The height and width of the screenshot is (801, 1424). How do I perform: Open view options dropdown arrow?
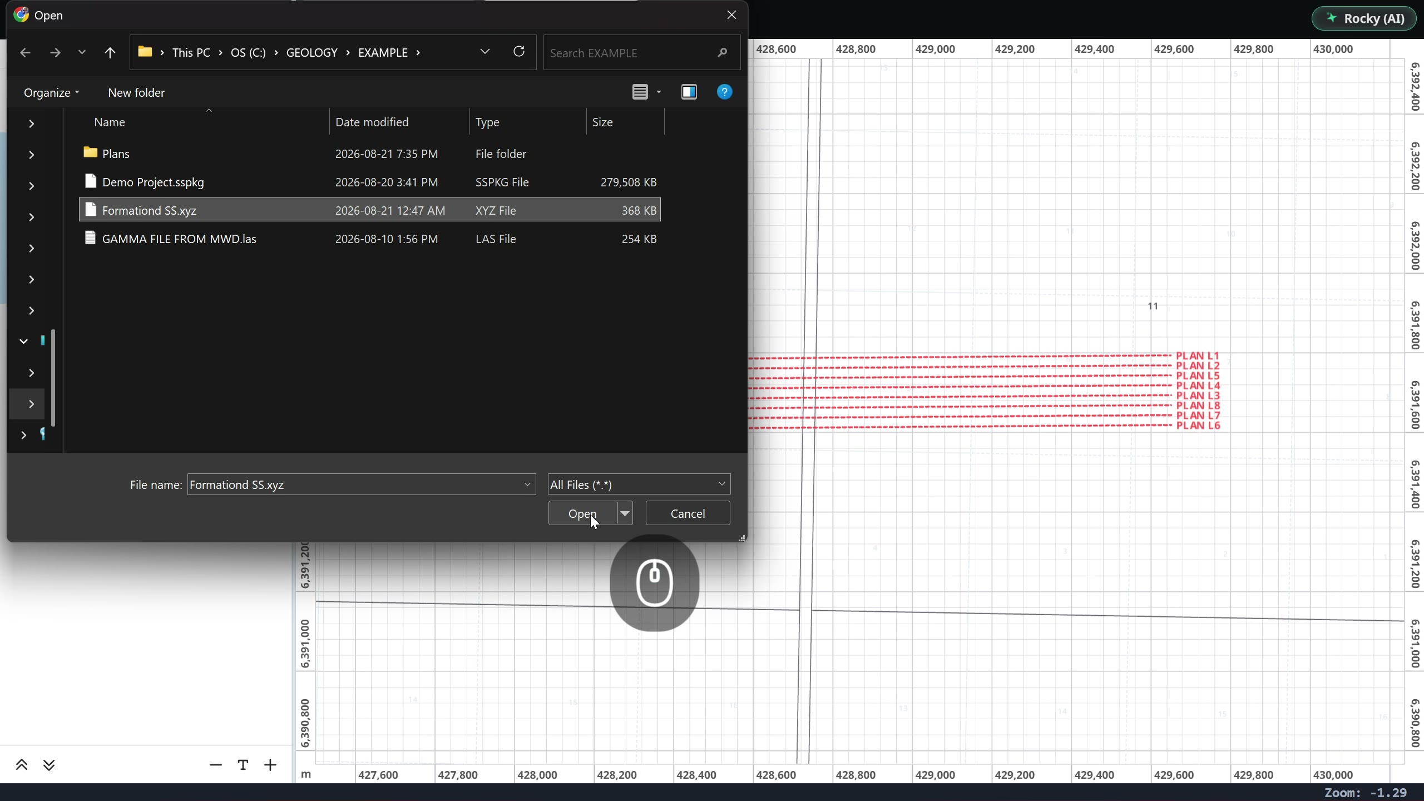point(659,92)
